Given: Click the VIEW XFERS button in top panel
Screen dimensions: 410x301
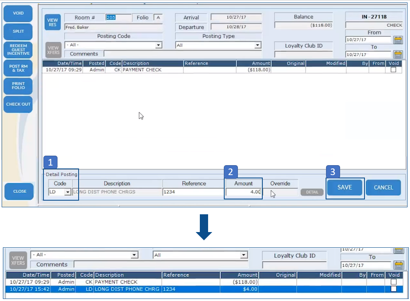Looking at the screenshot, I should click(x=53, y=50).
